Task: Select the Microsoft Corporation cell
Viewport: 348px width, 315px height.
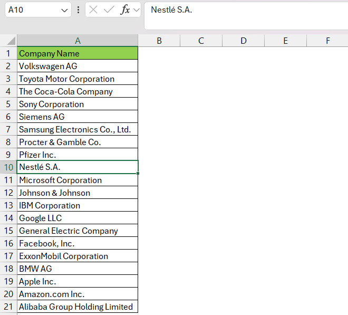Action: click(78, 180)
